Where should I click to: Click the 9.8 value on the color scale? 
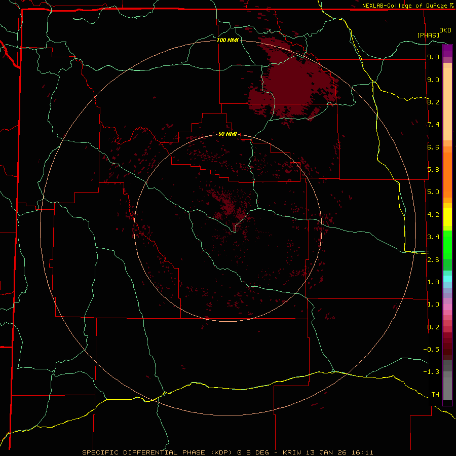(x=433, y=57)
